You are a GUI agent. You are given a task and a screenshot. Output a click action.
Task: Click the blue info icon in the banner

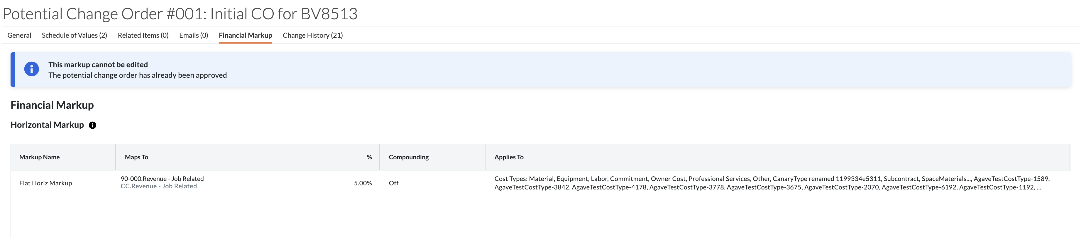pyautogui.click(x=32, y=69)
